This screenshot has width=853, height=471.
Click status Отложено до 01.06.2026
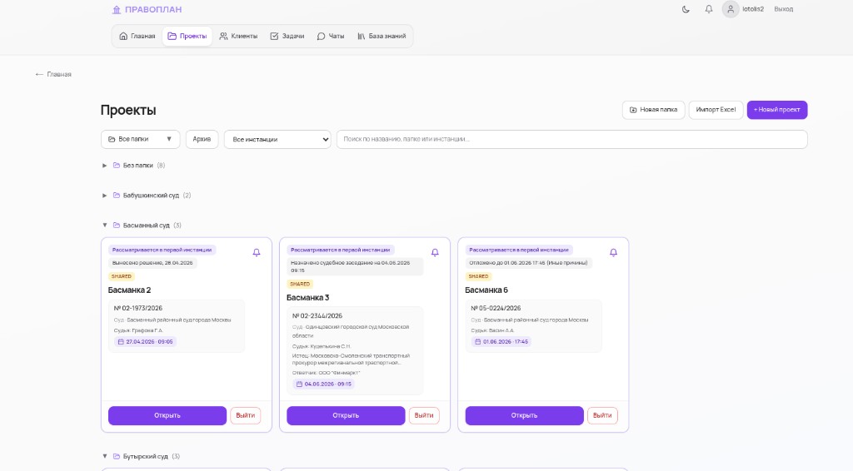pos(528,263)
